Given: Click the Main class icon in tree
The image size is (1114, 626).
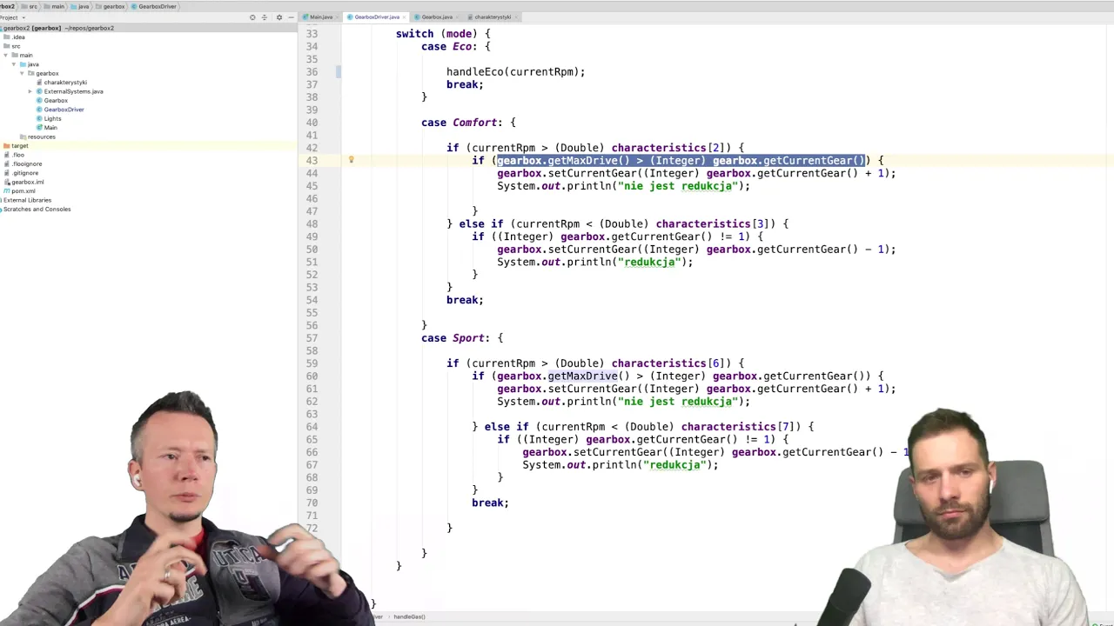Looking at the screenshot, I should pyautogui.click(x=39, y=128).
